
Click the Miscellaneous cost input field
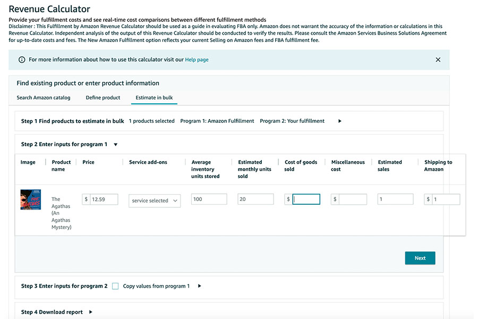tap(353, 199)
